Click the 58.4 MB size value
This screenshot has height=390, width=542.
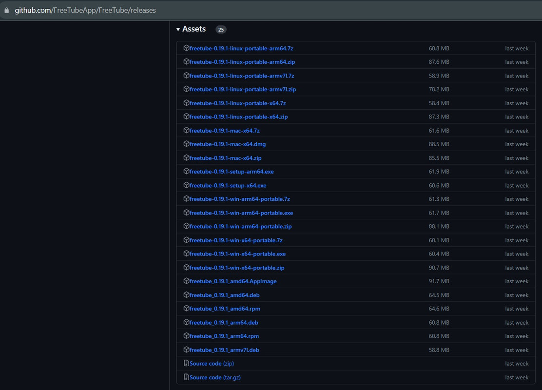(x=439, y=103)
